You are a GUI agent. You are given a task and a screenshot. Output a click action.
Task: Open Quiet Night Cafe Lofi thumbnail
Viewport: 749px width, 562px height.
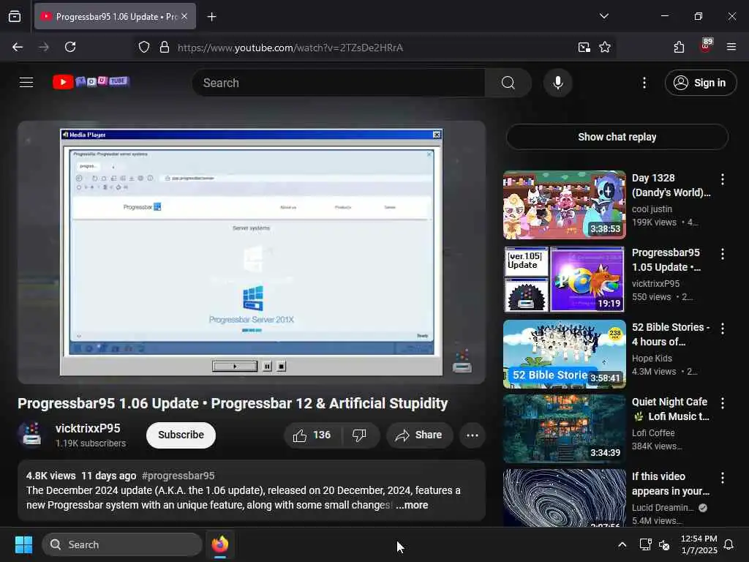click(x=564, y=429)
